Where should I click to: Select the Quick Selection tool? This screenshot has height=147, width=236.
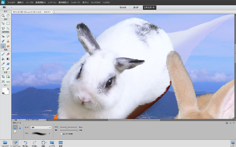coord(8,28)
